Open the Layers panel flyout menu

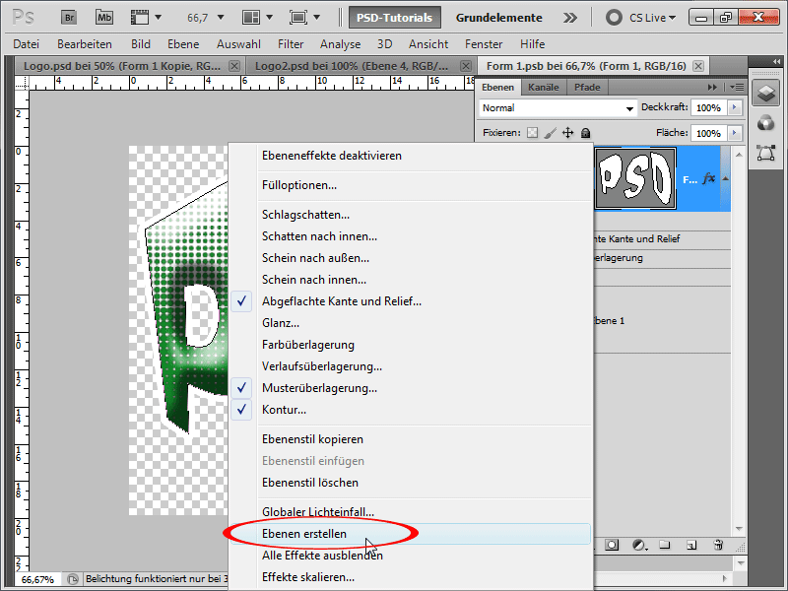[x=737, y=87]
